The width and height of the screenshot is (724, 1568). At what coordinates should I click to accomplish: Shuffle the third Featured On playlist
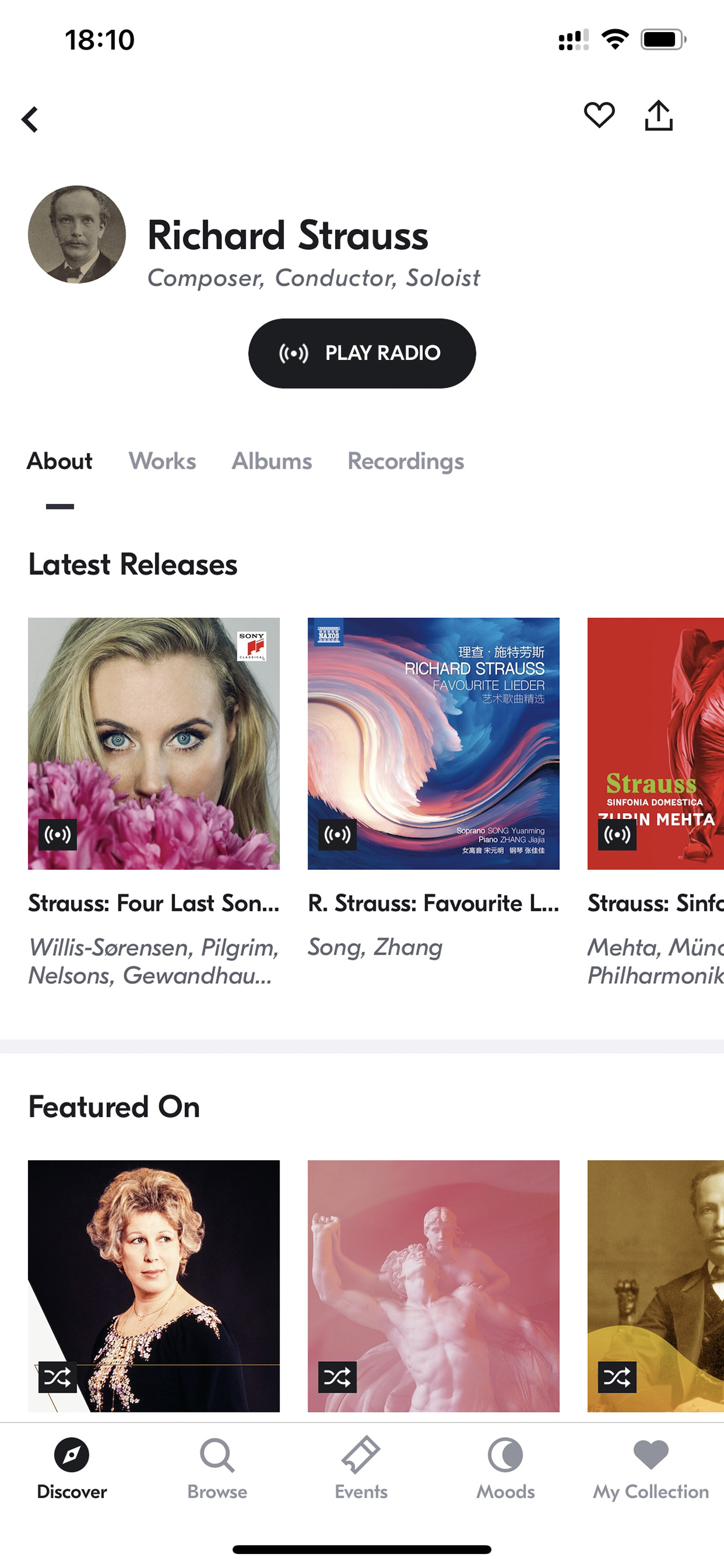point(618,1377)
